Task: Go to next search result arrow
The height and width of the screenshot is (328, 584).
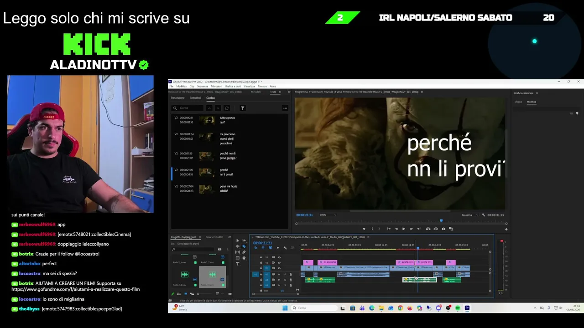Action: [x=218, y=108]
